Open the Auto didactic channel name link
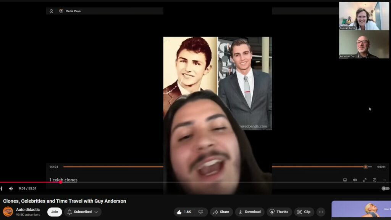 [28, 210]
